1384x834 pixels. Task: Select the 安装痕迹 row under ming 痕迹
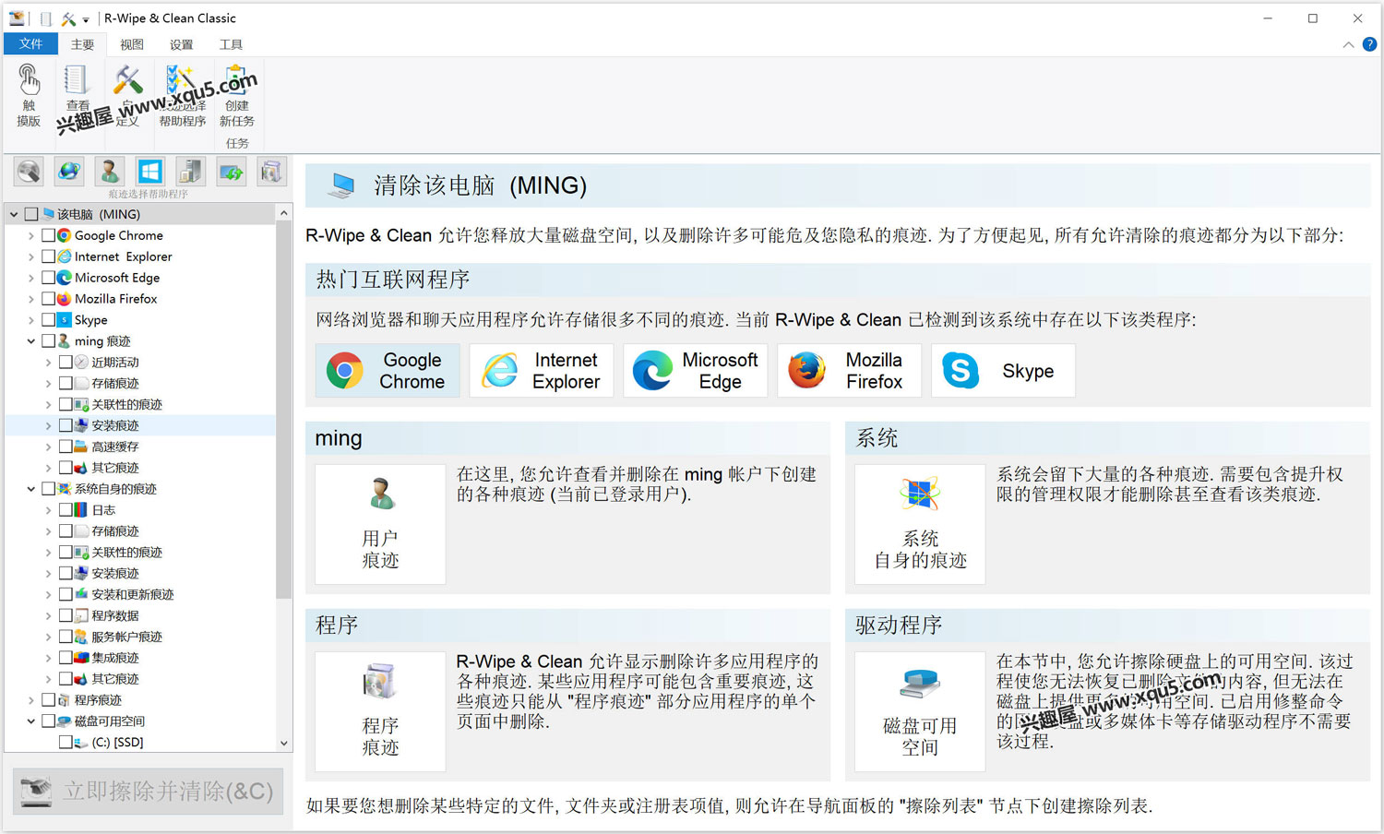pyautogui.click(x=140, y=425)
